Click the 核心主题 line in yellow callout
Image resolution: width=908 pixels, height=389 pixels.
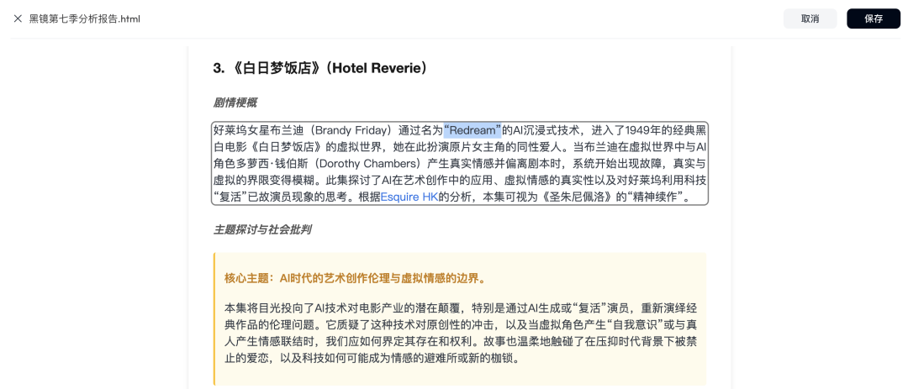[x=355, y=278]
